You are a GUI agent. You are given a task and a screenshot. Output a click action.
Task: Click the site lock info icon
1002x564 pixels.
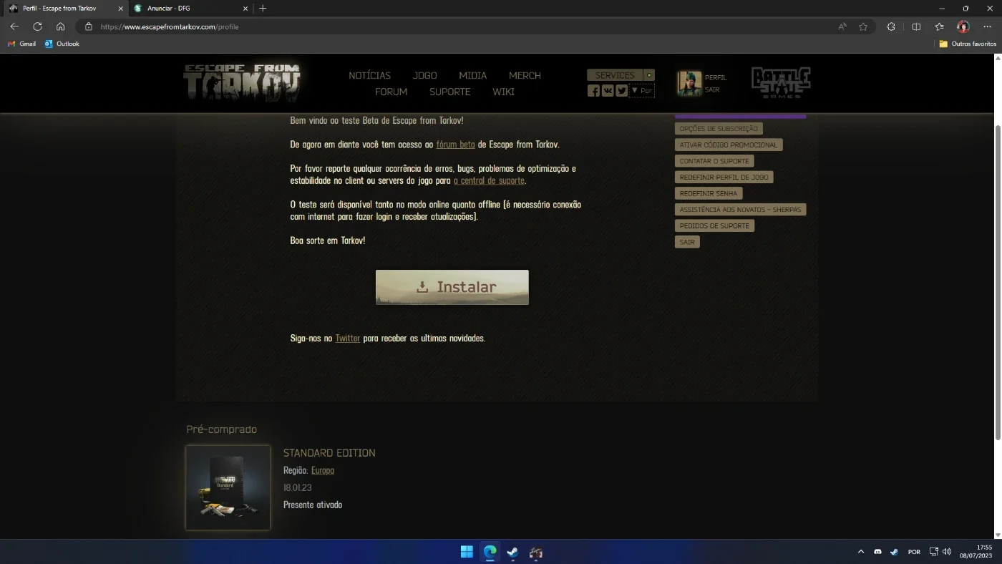(89, 26)
